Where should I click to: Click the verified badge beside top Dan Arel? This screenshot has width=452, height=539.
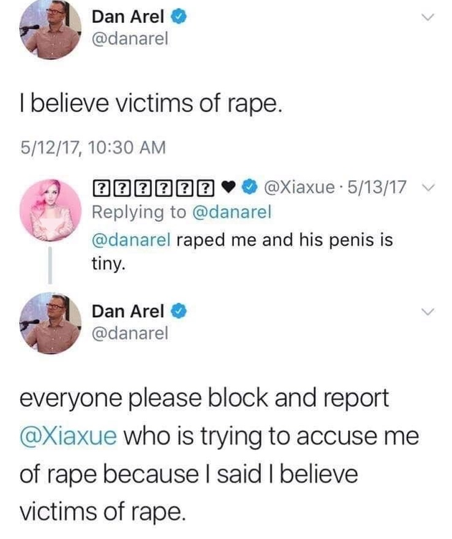point(179,17)
